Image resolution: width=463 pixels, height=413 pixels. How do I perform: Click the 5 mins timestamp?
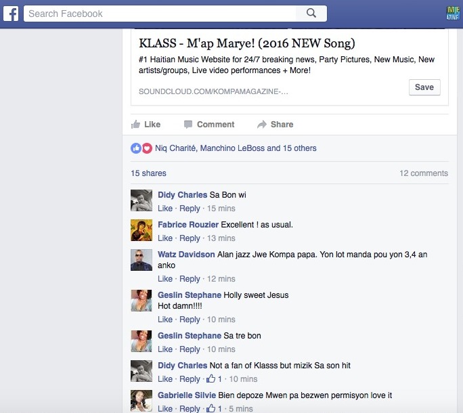(241, 409)
